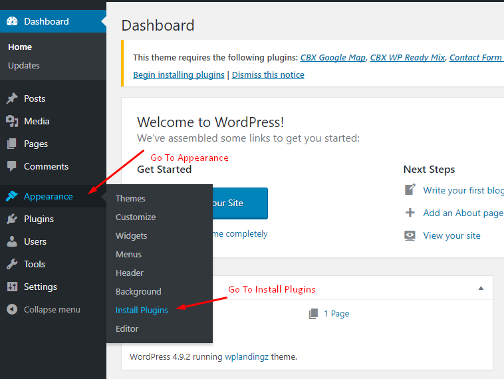Image resolution: width=504 pixels, height=379 pixels.
Task: Open Updates under Dashboard
Action: (24, 66)
